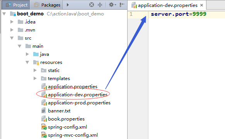Select the templates folder icon

coord(44,79)
